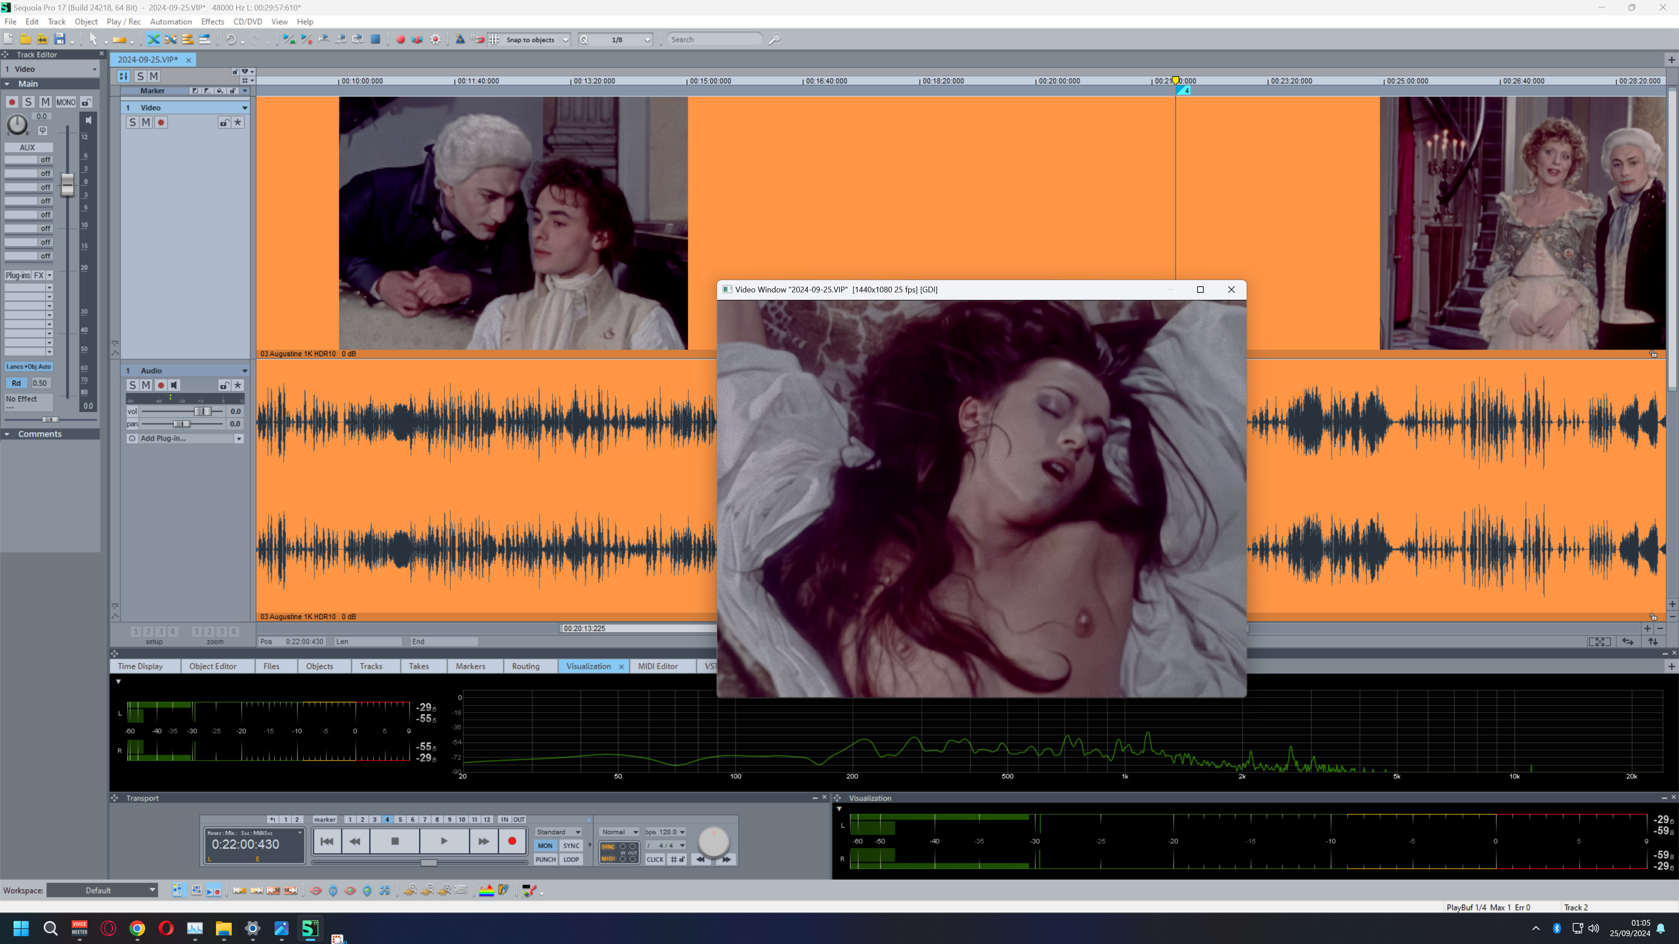Screen dimensions: 1679x944
Task: Open record options gear icon
Action: [x=435, y=39]
